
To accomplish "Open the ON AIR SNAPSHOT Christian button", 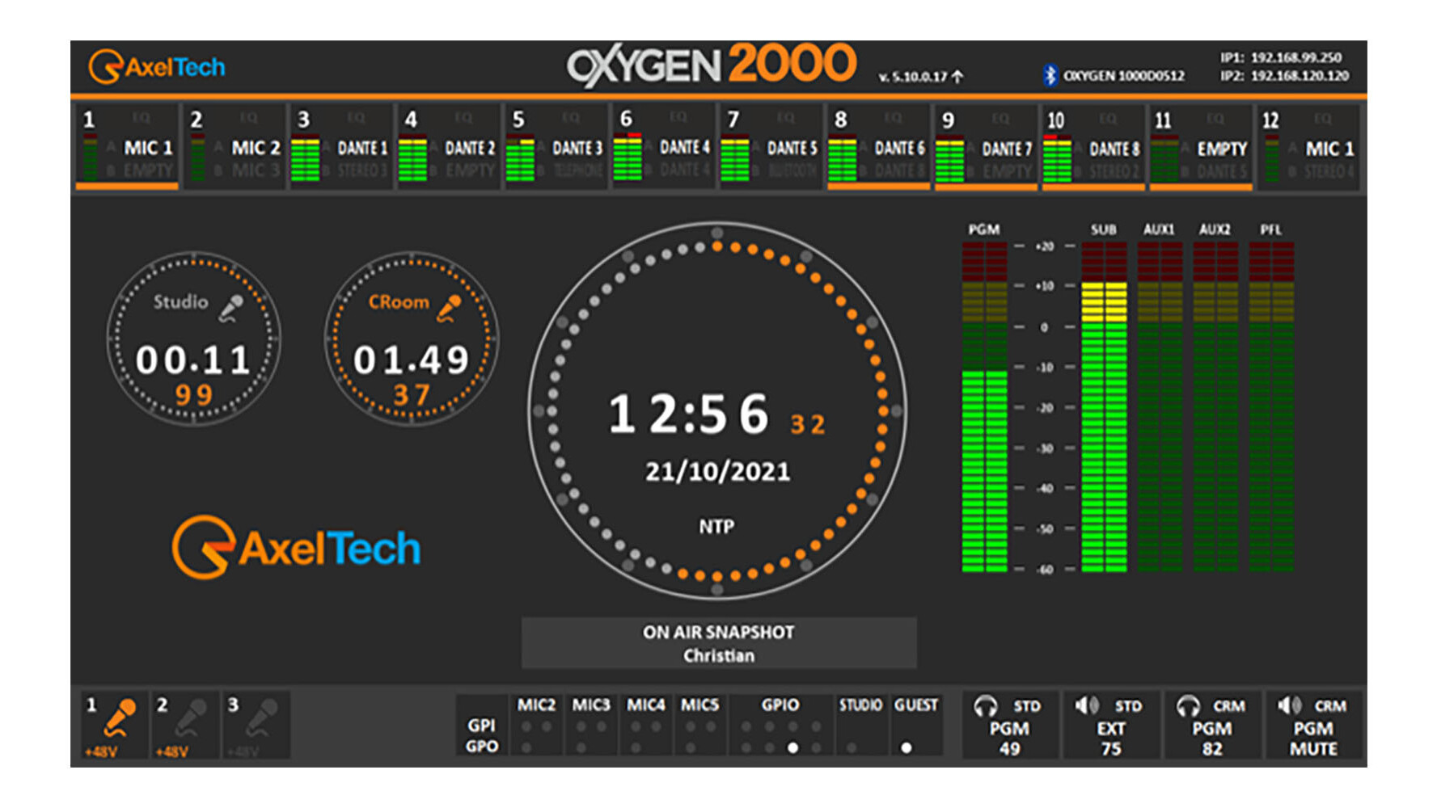I will pyautogui.click(x=718, y=643).
